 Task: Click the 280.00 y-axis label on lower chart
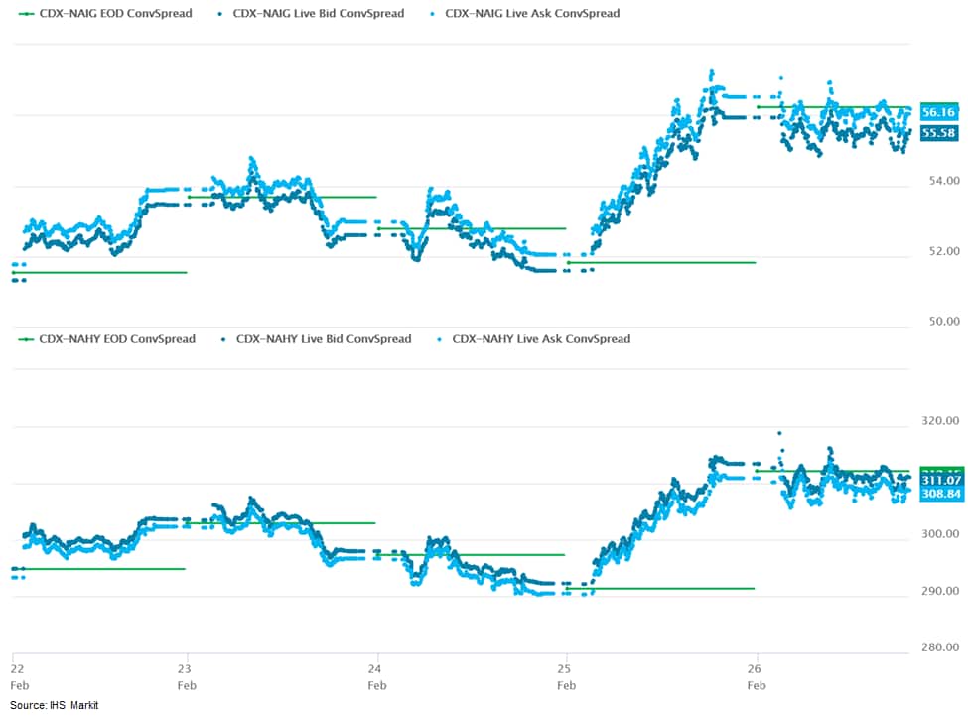click(939, 647)
